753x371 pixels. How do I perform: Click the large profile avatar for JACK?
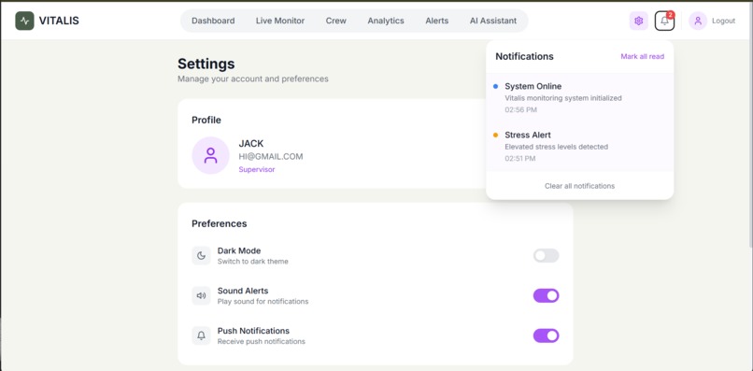tap(210, 155)
